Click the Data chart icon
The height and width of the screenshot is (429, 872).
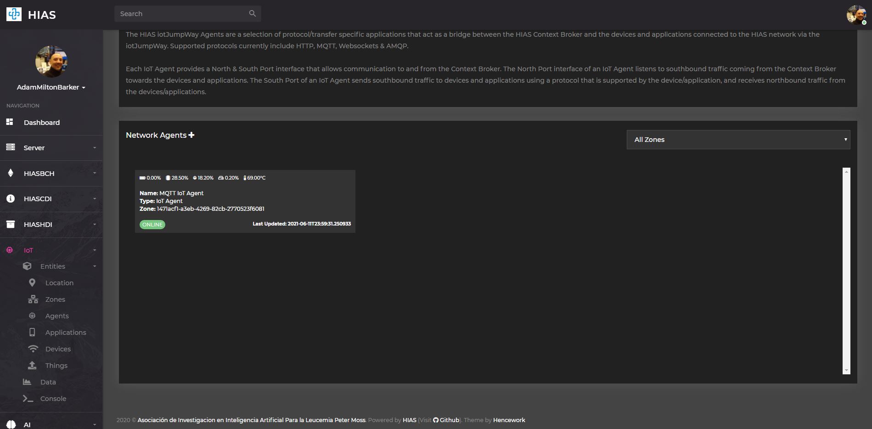pos(27,382)
